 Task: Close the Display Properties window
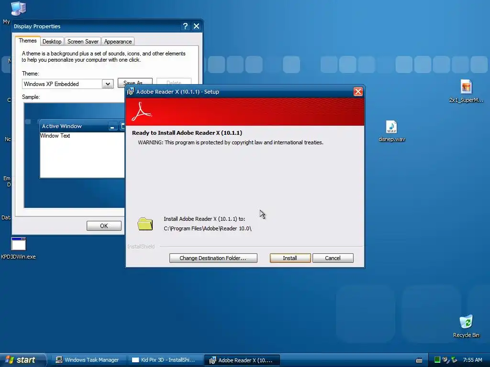pyautogui.click(x=196, y=26)
